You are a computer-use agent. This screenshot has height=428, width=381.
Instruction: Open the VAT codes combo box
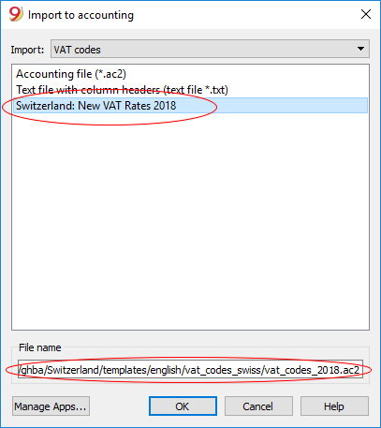(210, 49)
